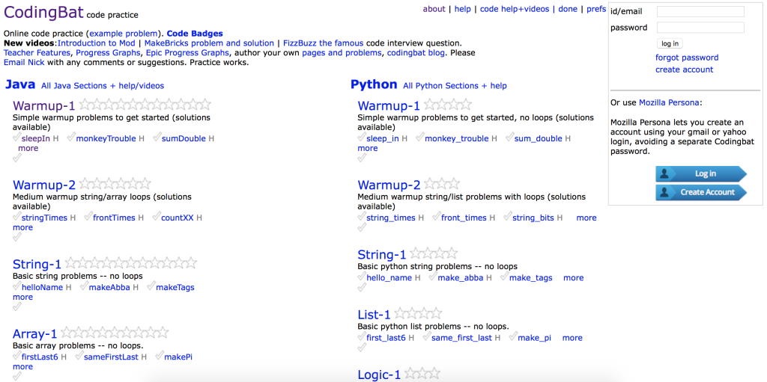Screen dimensions: 767x382
Task: Open the Java String-1 section heading
Action: pos(37,265)
